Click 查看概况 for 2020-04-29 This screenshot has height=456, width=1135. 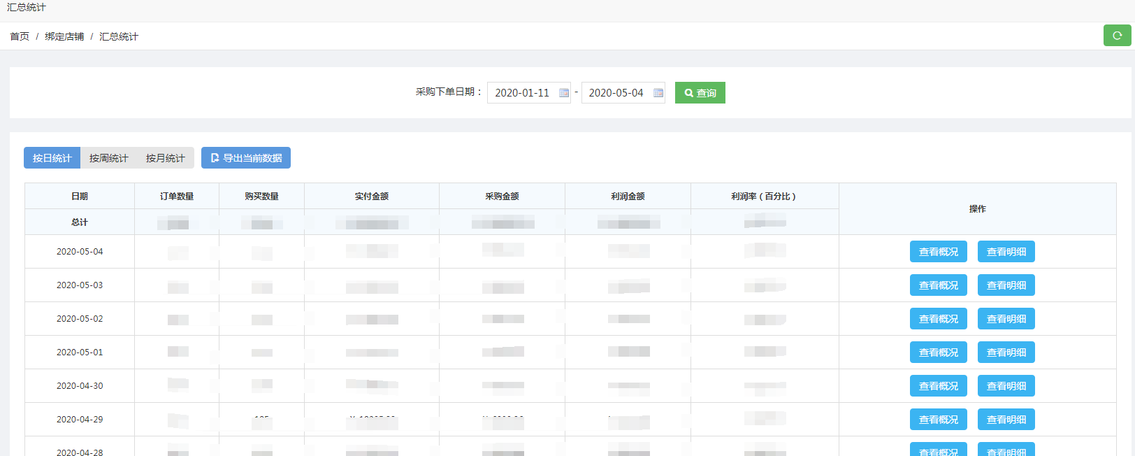938,420
